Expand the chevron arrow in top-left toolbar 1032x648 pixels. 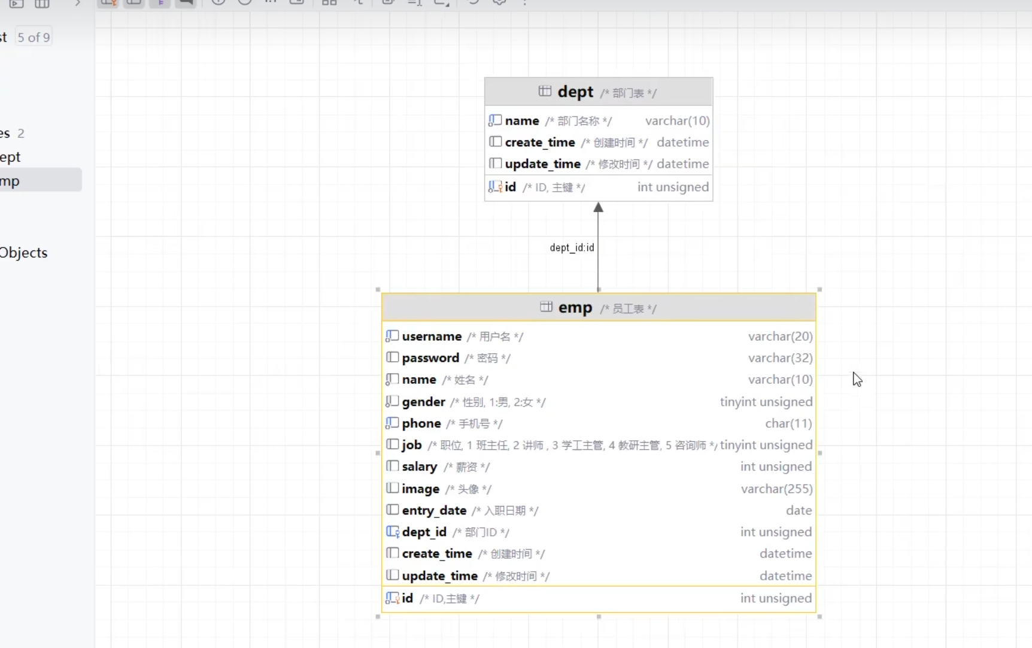pos(77,3)
